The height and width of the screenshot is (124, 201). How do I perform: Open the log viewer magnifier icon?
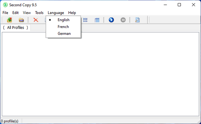(137, 20)
